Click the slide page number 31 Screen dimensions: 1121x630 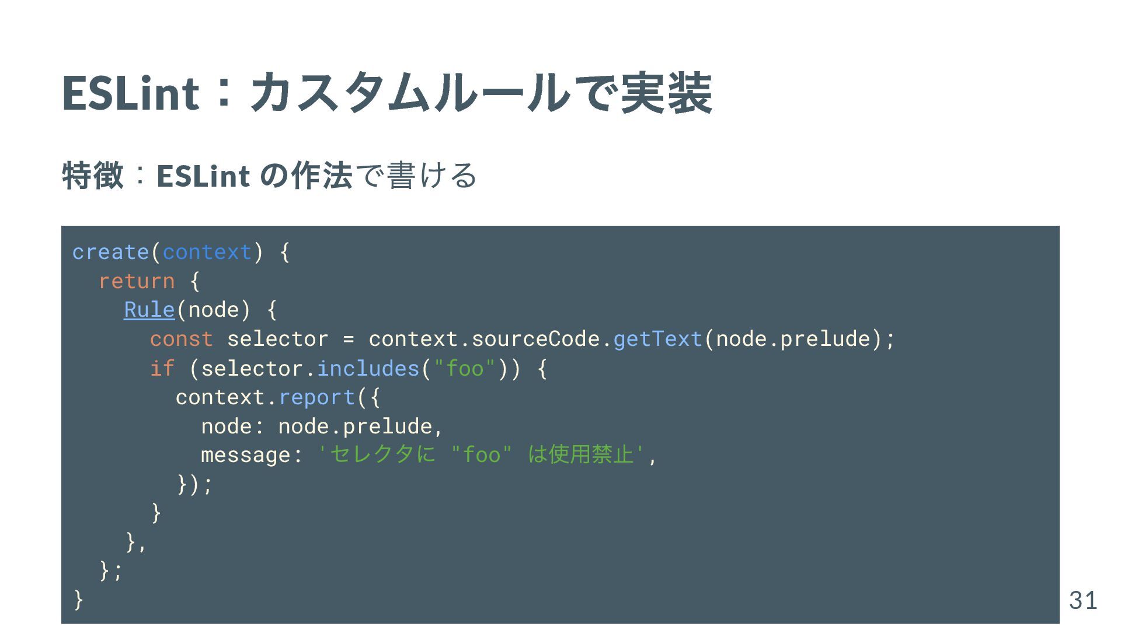pyautogui.click(x=1083, y=600)
